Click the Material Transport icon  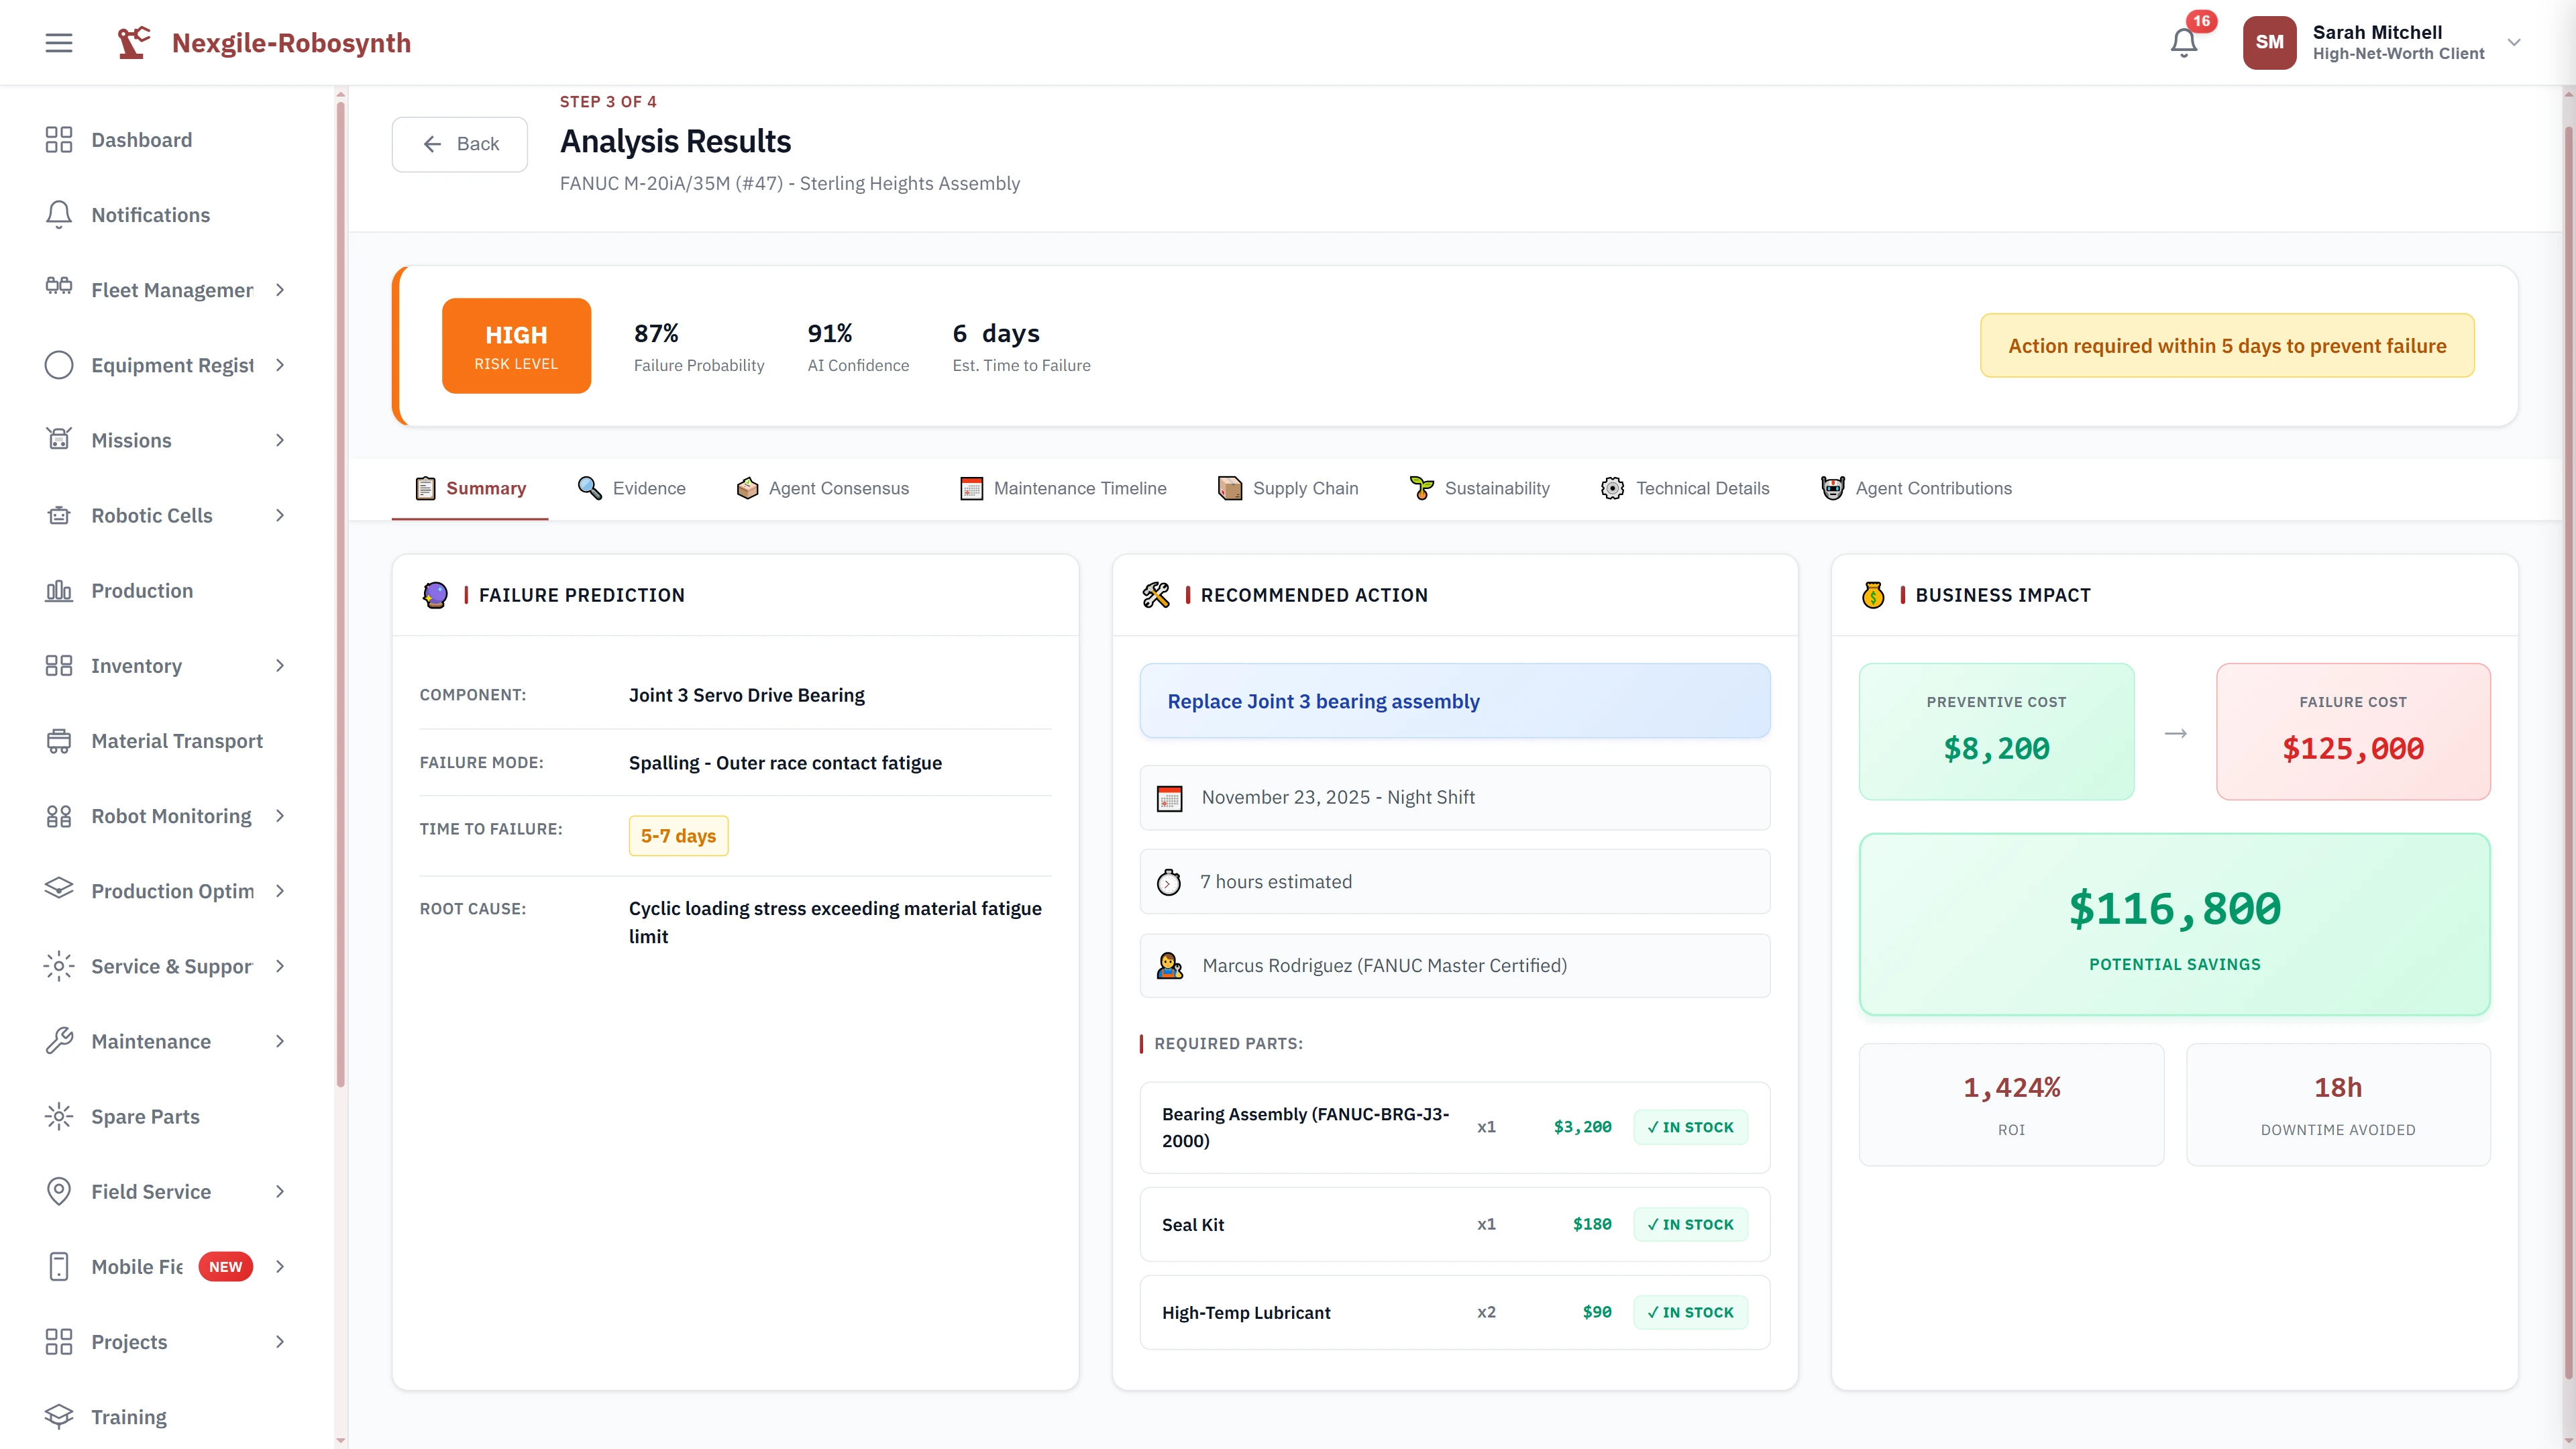tap(58, 740)
